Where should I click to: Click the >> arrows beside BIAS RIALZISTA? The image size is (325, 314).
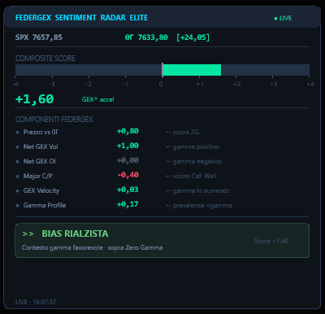click(28, 233)
